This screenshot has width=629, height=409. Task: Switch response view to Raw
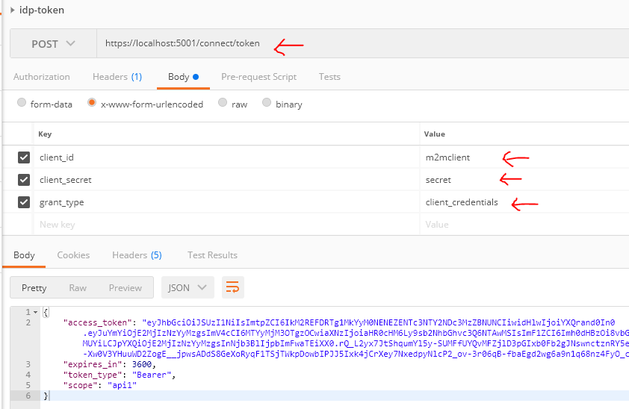point(78,287)
